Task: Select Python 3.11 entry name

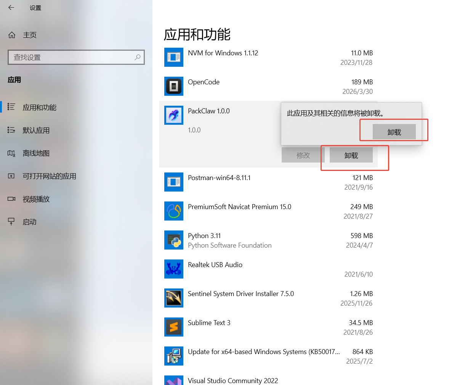Action: pyautogui.click(x=204, y=236)
